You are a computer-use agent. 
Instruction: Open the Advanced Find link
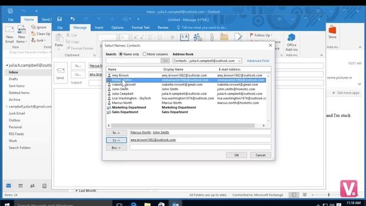[x=258, y=61]
